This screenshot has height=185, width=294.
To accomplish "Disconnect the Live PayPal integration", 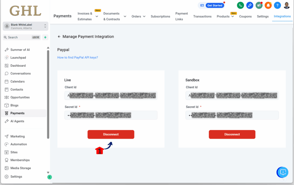I will click(111, 134).
